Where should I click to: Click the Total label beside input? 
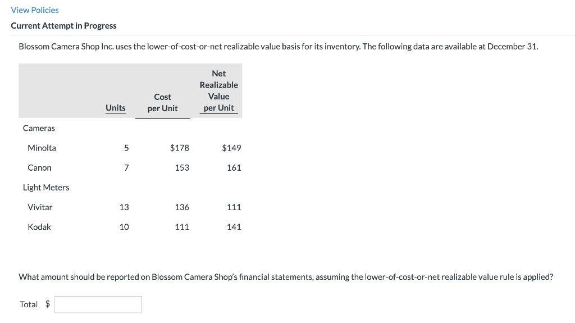coord(29,304)
